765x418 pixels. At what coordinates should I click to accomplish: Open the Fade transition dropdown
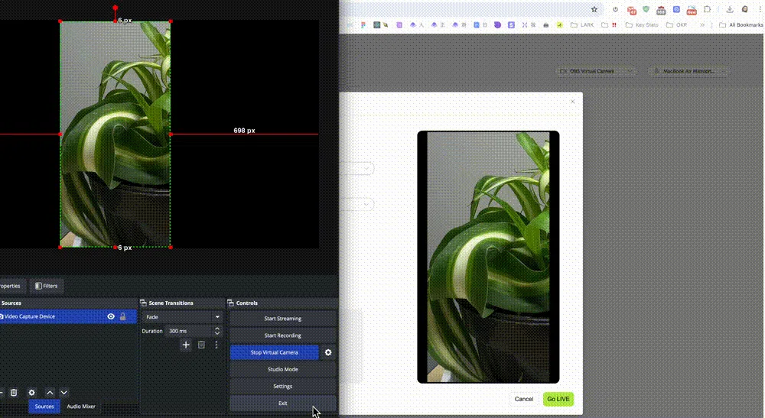183,316
